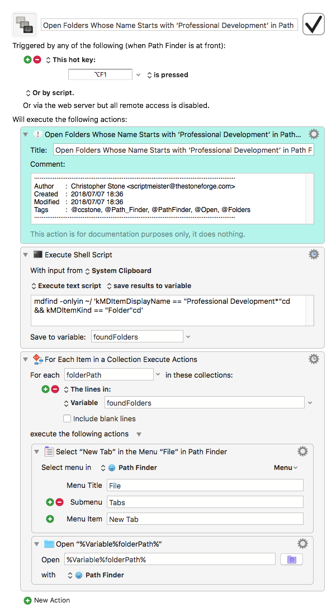Add a submenu level with green plus beside Submenu
The height and width of the screenshot is (616, 336).
(50, 502)
